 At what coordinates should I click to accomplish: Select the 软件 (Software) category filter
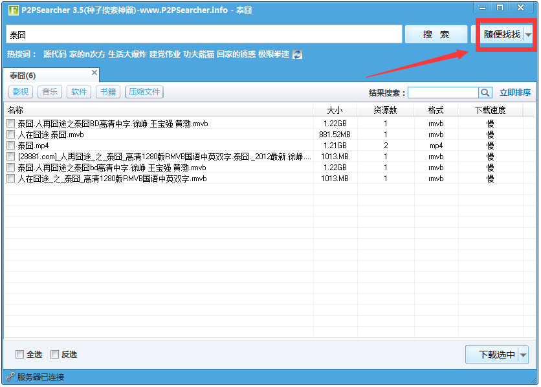78,92
